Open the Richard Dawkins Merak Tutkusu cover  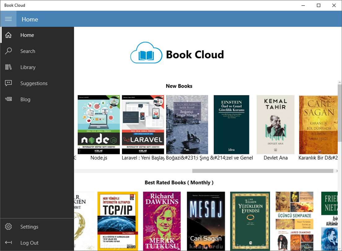[162, 221]
